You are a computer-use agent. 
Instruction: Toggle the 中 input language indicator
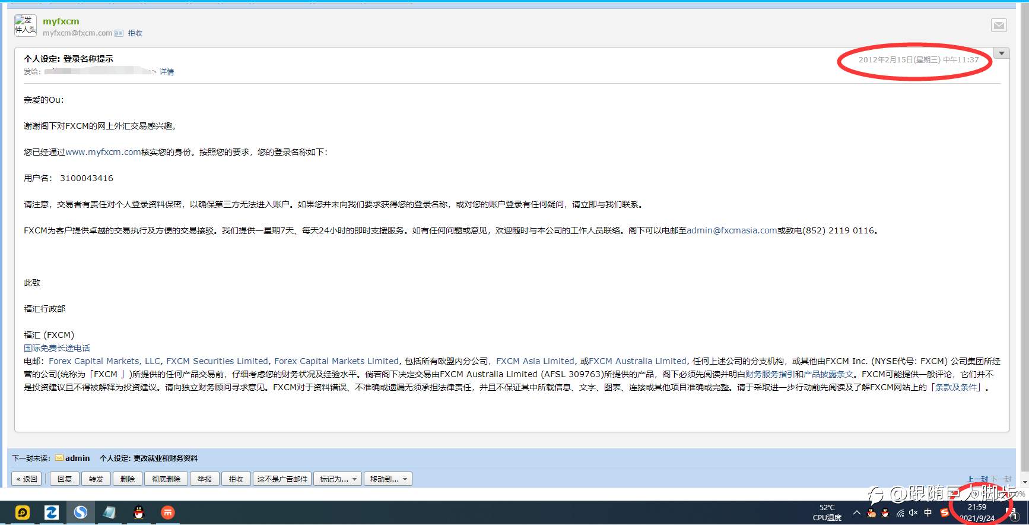[x=928, y=513]
